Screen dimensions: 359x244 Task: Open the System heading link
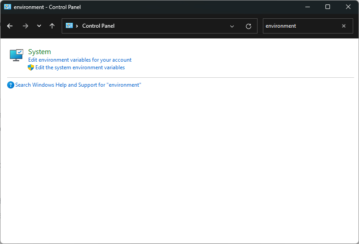pos(39,52)
